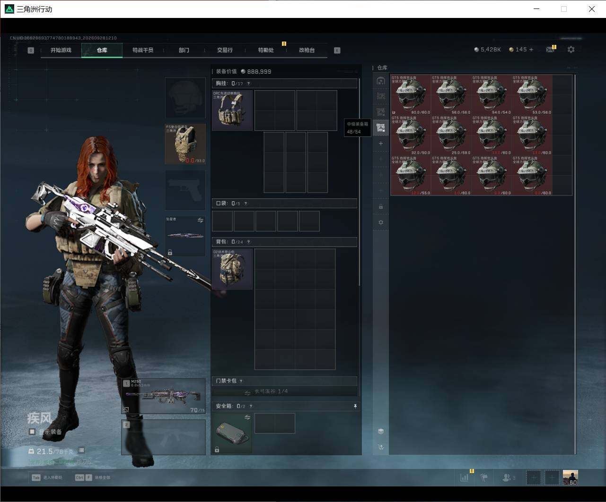Select the M250 primary weapon slot

tap(164, 396)
